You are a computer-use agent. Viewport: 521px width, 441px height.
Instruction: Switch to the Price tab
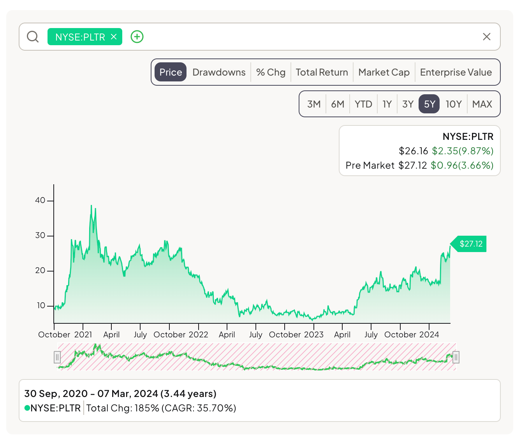click(x=171, y=72)
